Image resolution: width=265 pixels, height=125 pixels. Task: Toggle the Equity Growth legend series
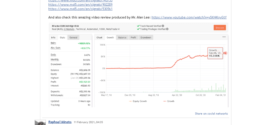[x=138, y=101]
